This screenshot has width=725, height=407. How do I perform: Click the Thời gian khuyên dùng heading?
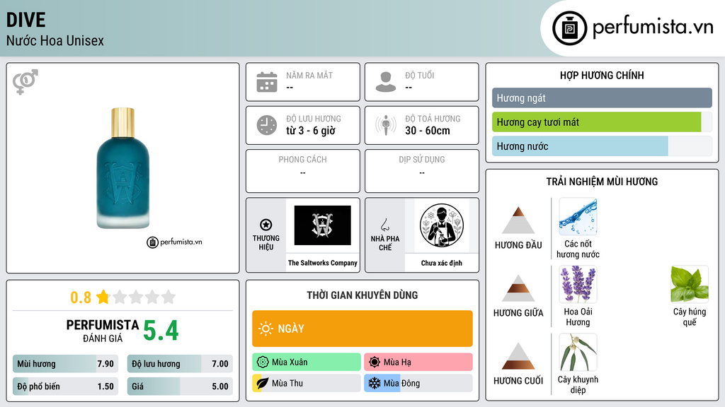pos(362,295)
